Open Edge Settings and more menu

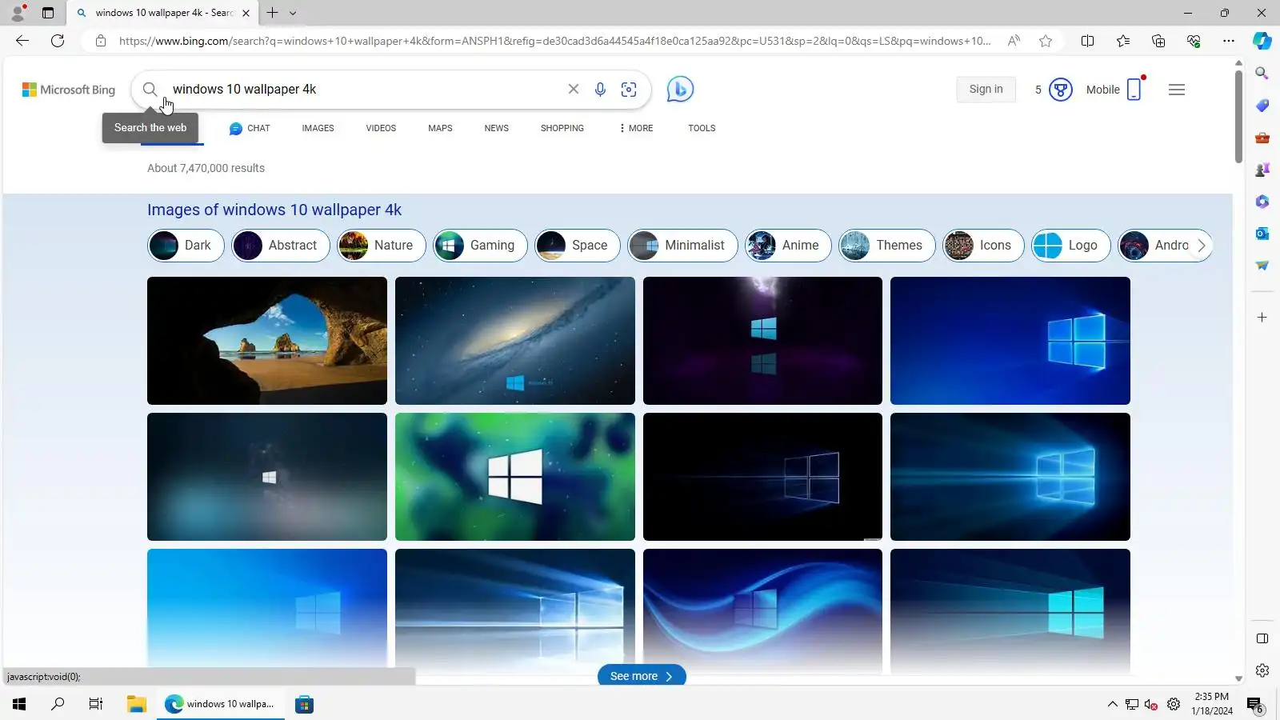click(x=1229, y=41)
